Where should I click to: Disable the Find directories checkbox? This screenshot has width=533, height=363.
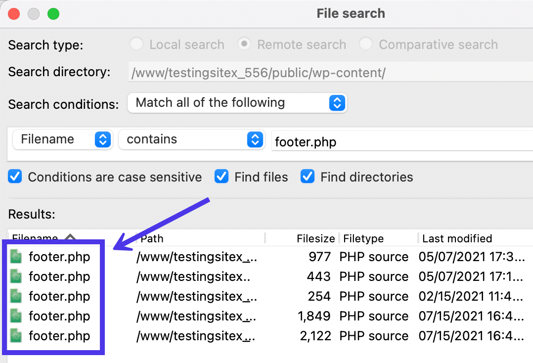tap(308, 177)
